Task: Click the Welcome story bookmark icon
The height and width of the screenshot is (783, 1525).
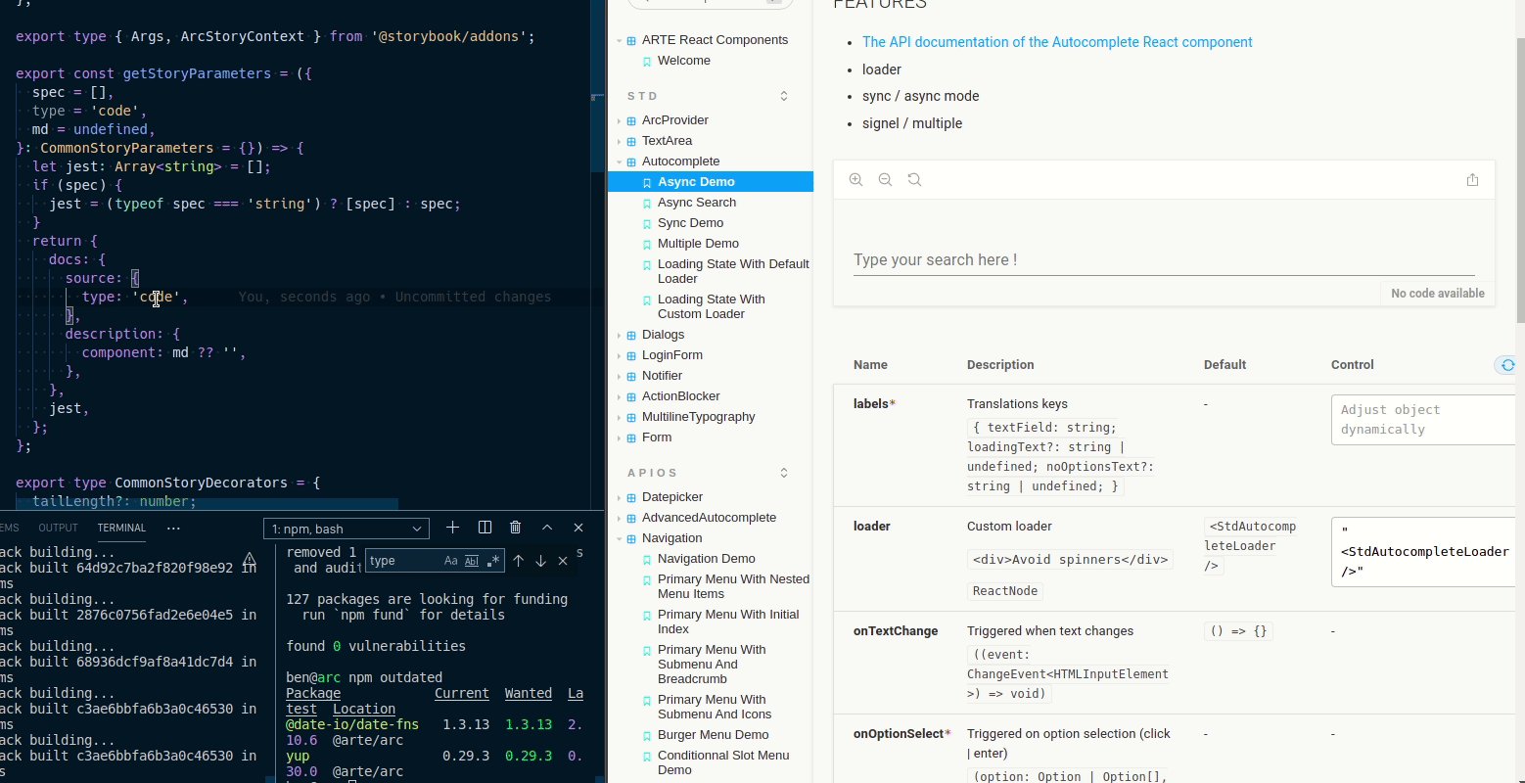Action: [647, 61]
